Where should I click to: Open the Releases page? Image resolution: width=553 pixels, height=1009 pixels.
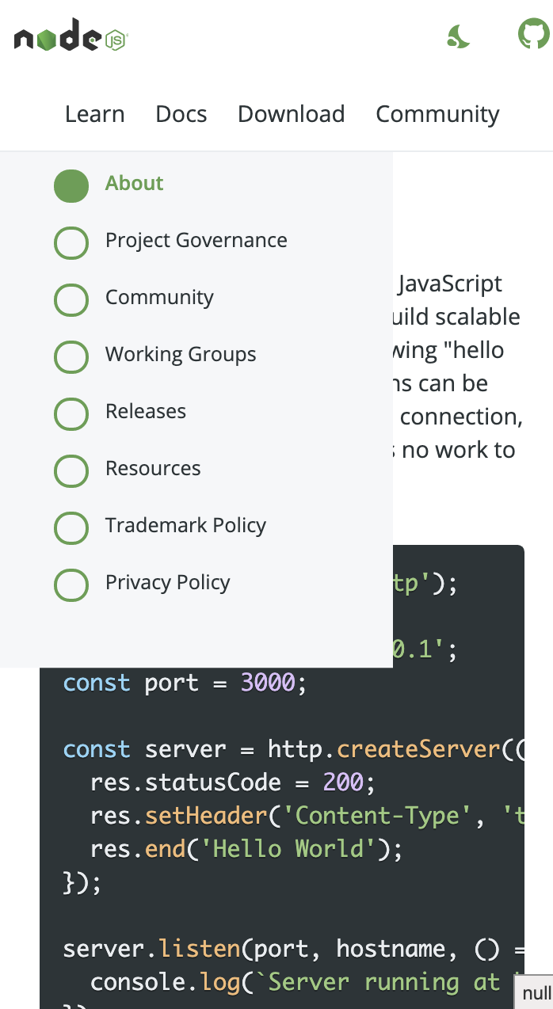tap(146, 411)
